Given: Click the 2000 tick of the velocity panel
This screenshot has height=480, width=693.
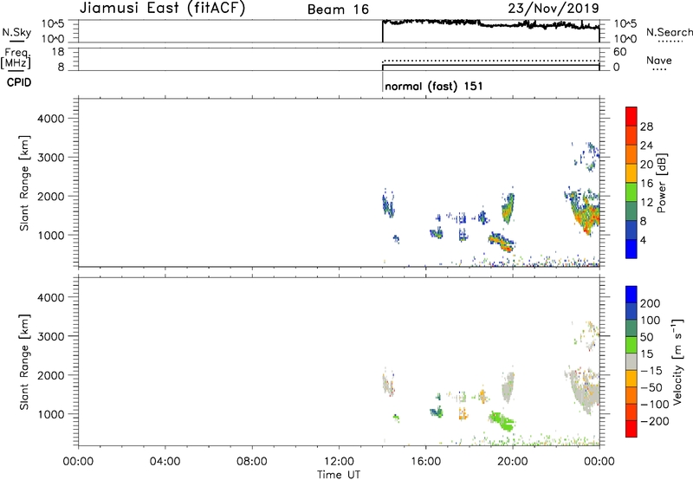Looking at the screenshot, I should [x=51, y=375].
